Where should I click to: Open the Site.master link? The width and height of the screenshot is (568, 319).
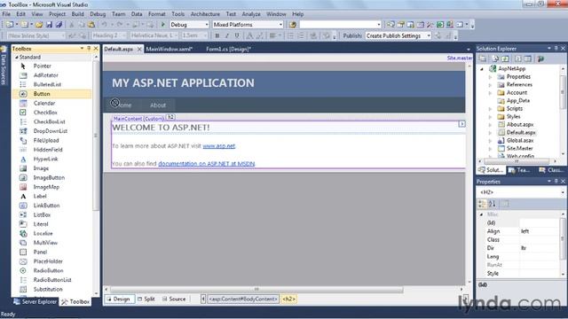point(460,58)
